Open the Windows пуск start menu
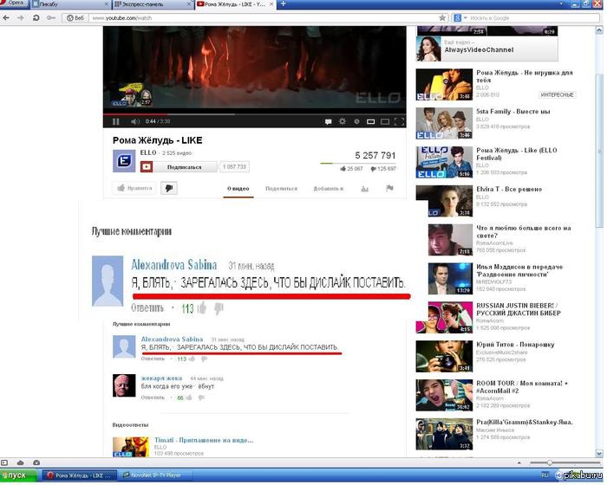Viewport: 607px width, 485px height. pyautogui.click(x=18, y=475)
